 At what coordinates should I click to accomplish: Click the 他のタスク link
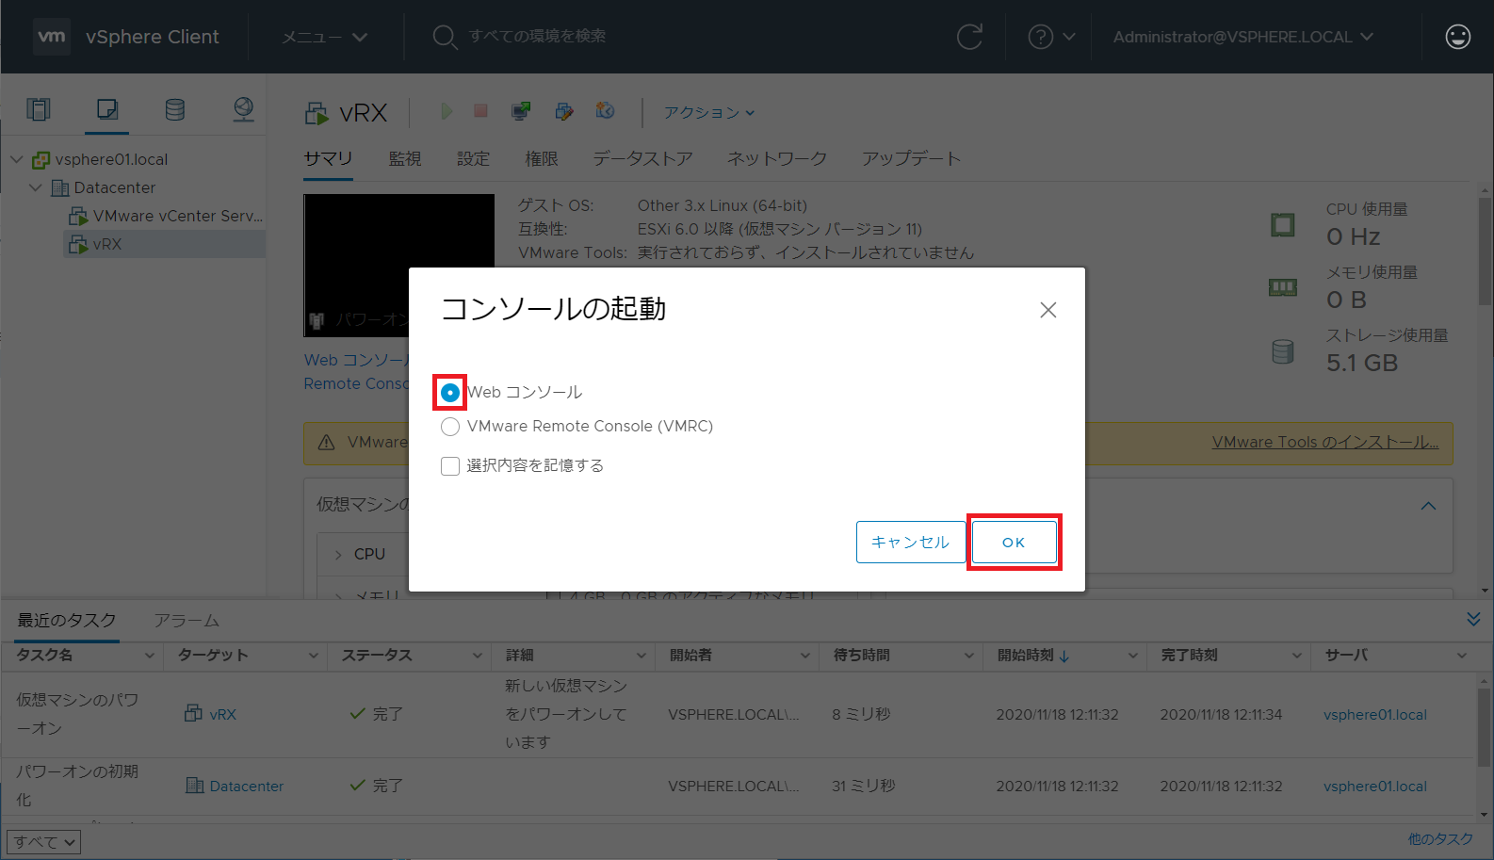[1440, 839]
